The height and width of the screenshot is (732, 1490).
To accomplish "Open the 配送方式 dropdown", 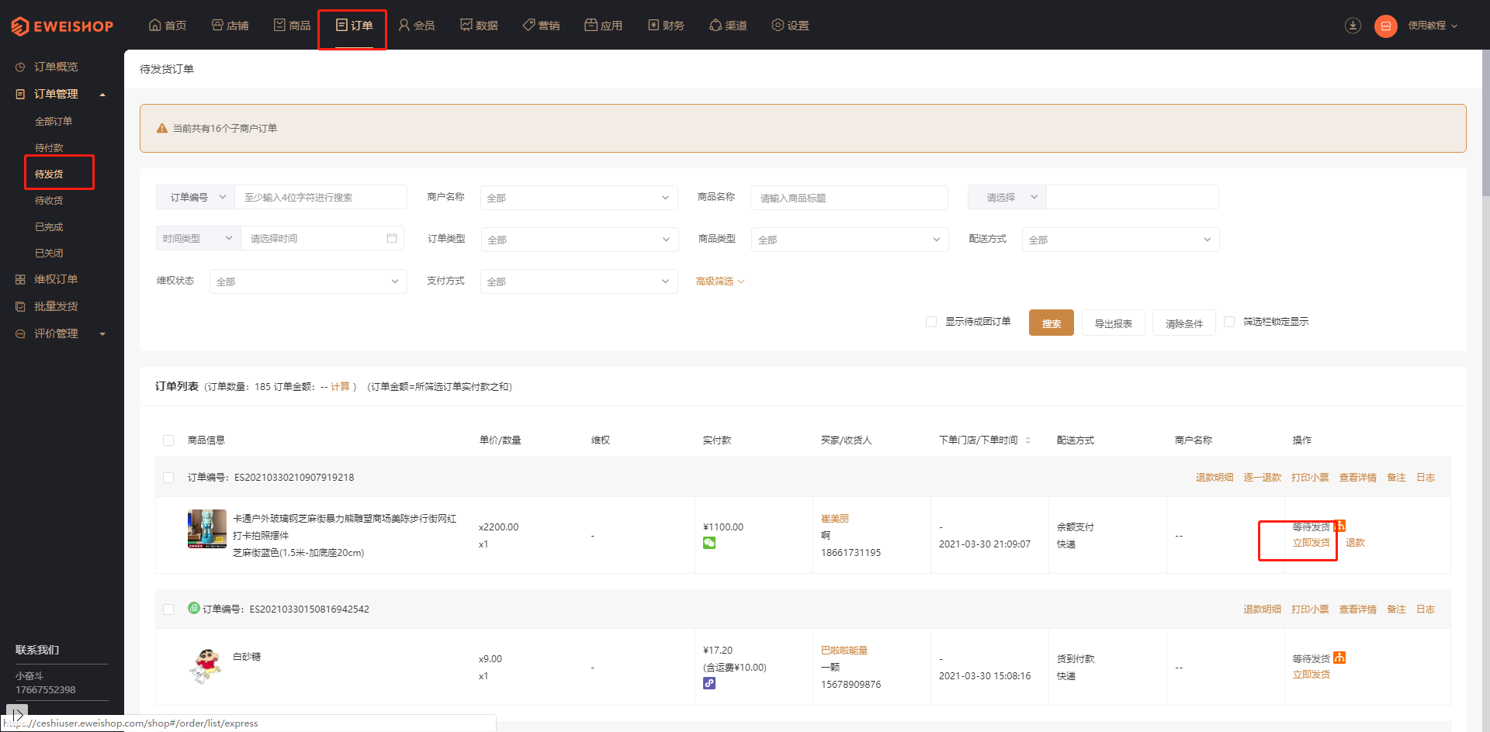I will pos(1121,240).
